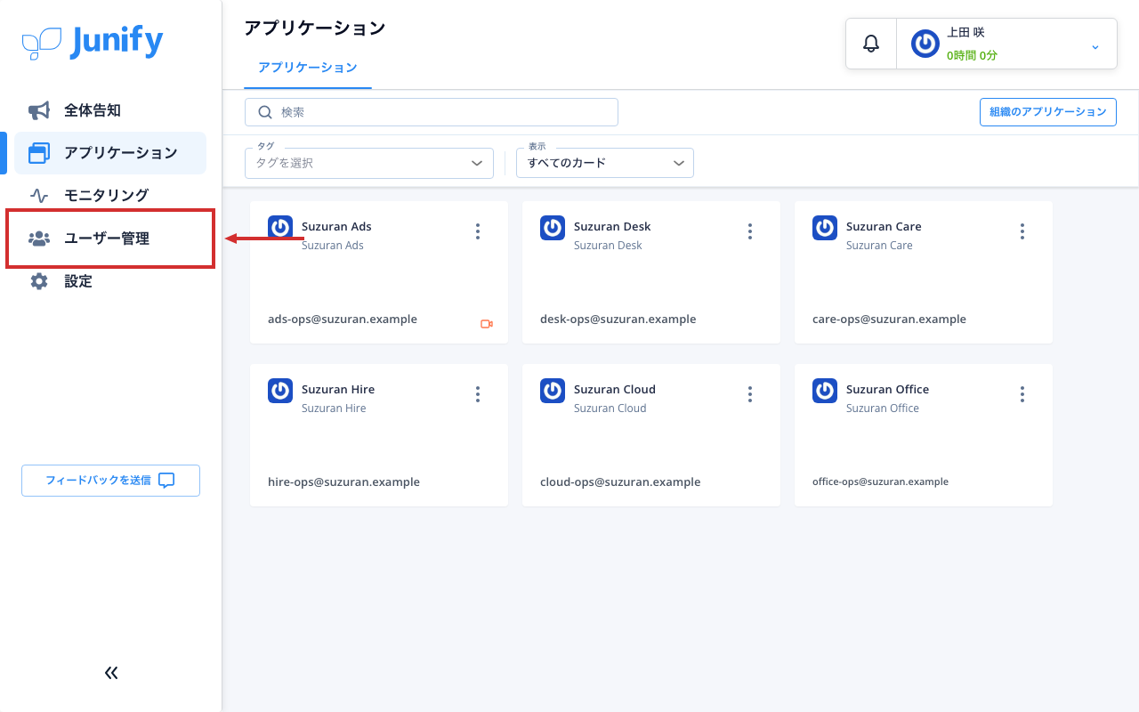Viewport: 1139px width, 712px height.
Task: Click the ユーザー管理 people icon
Action: click(39, 239)
